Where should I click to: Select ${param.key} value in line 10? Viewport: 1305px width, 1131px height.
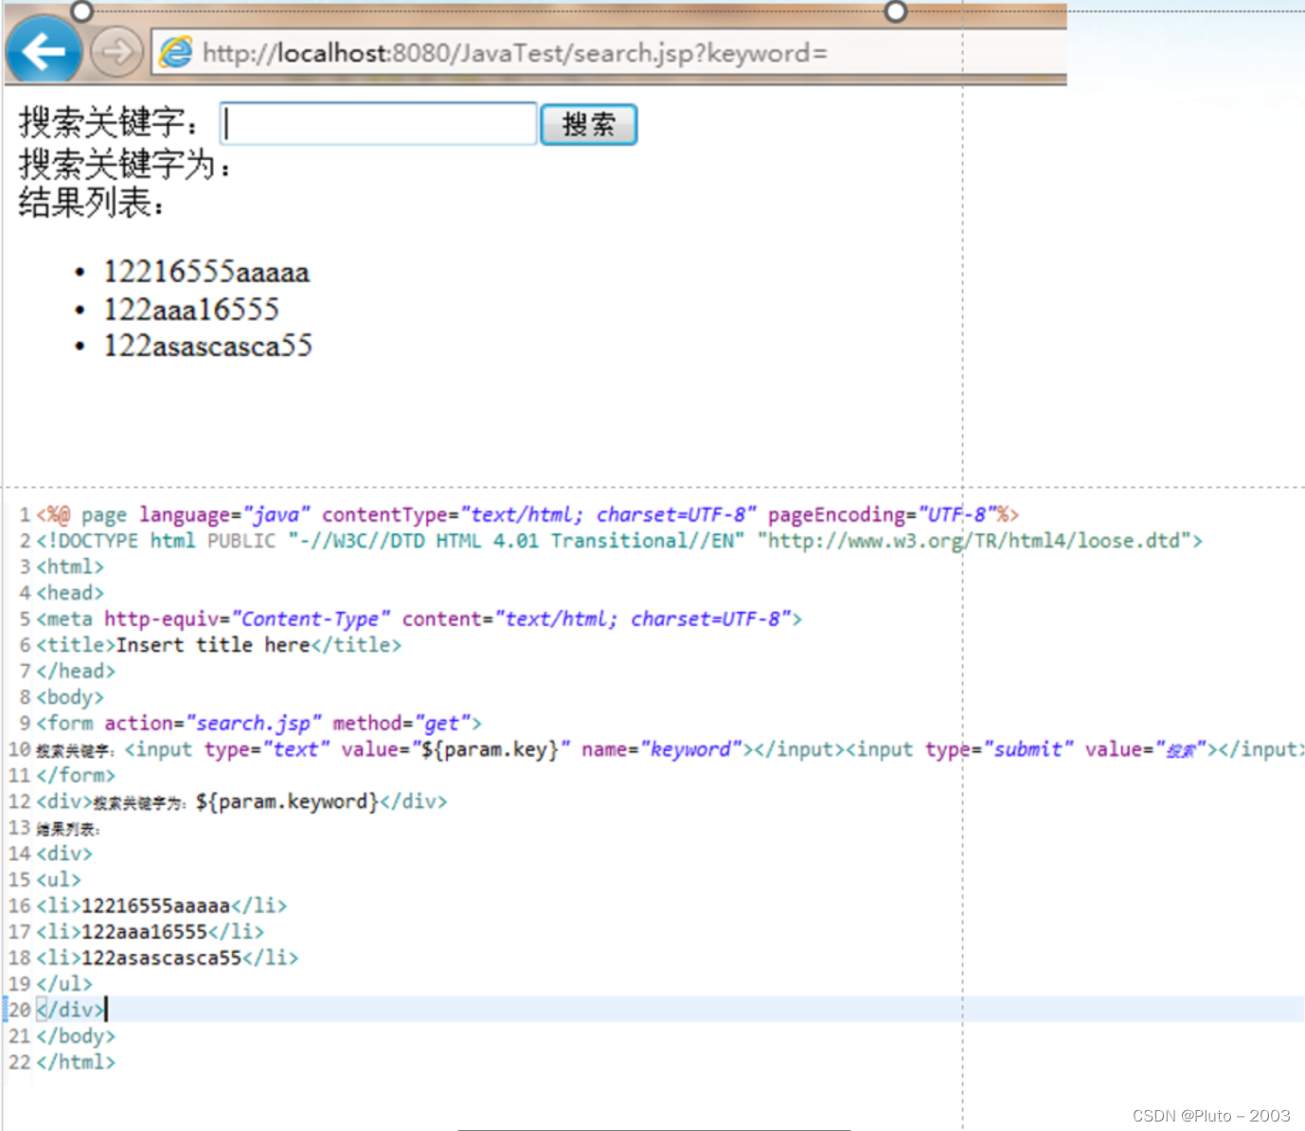(491, 749)
